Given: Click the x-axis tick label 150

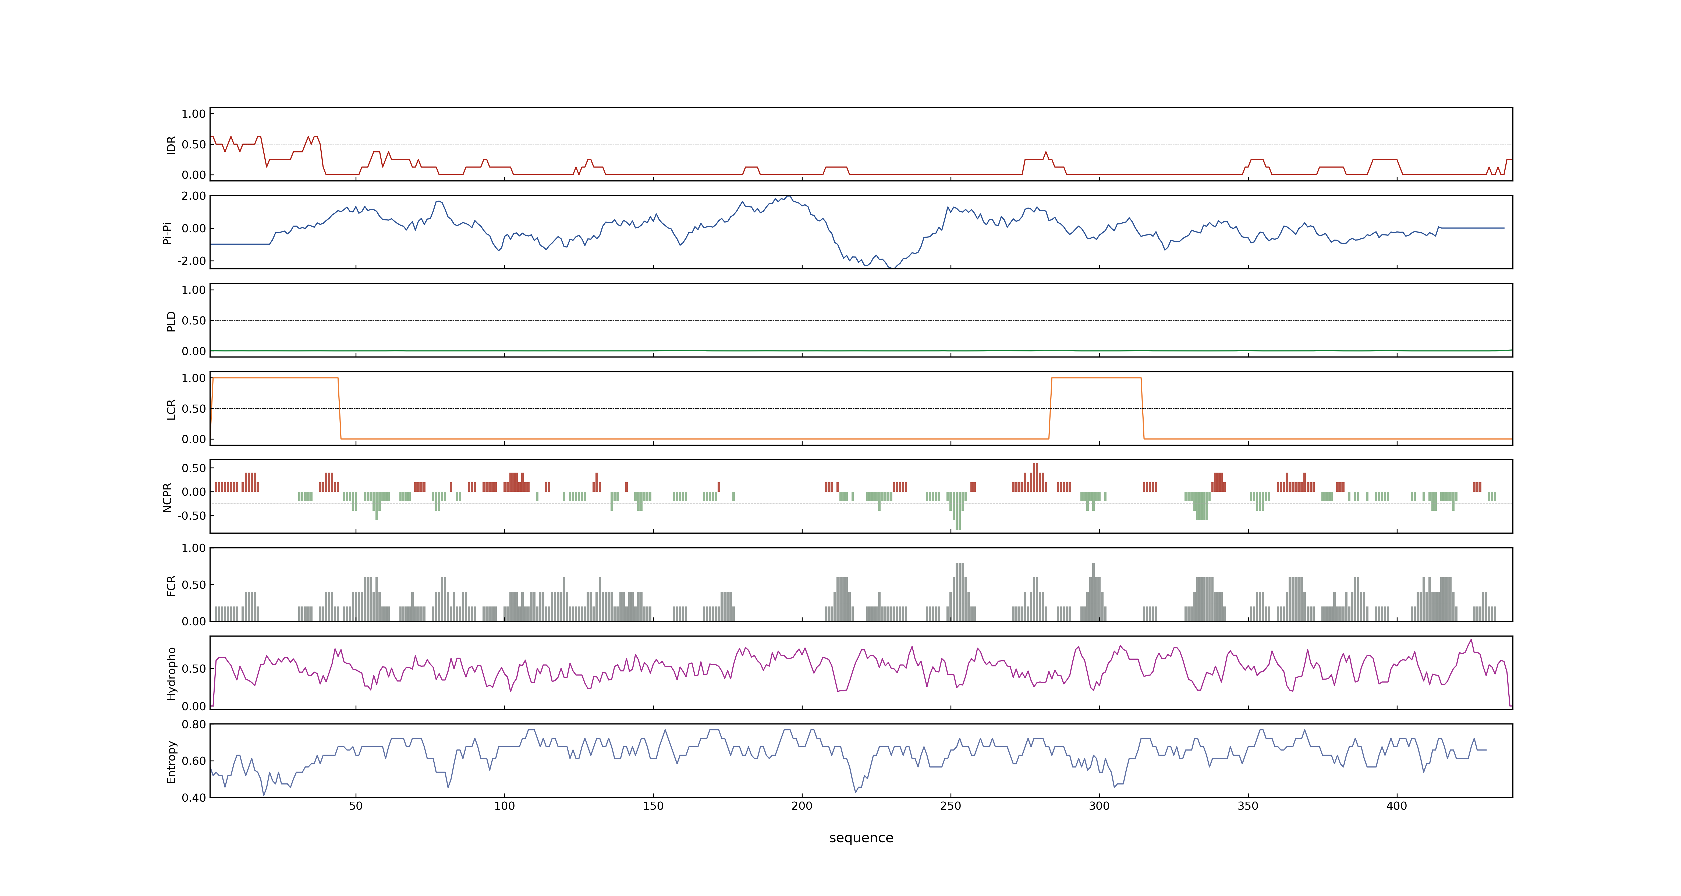Looking at the screenshot, I should (653, 806).
